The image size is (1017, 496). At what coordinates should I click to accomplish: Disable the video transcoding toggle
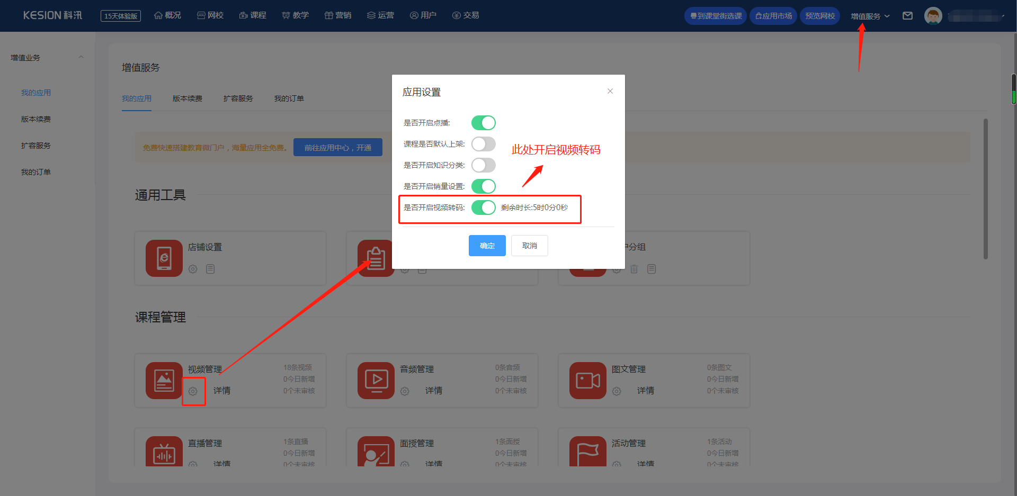tap(483, 208)
